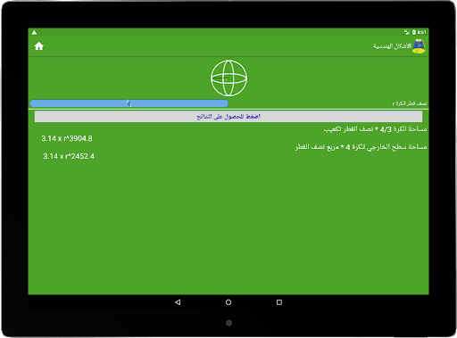Tap the Android back navigation button
This screenshot has height=338, width=457.
click(178, 302)
